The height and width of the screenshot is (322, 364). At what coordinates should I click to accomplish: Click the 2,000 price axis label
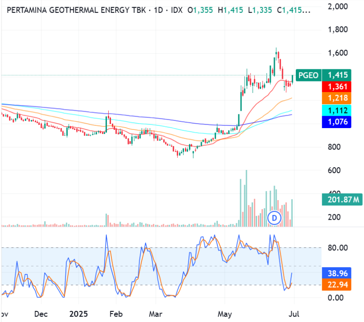point(338,6)
